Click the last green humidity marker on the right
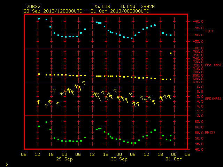The image size is (223, 167). pyautogui.click(x=171, y=136)
